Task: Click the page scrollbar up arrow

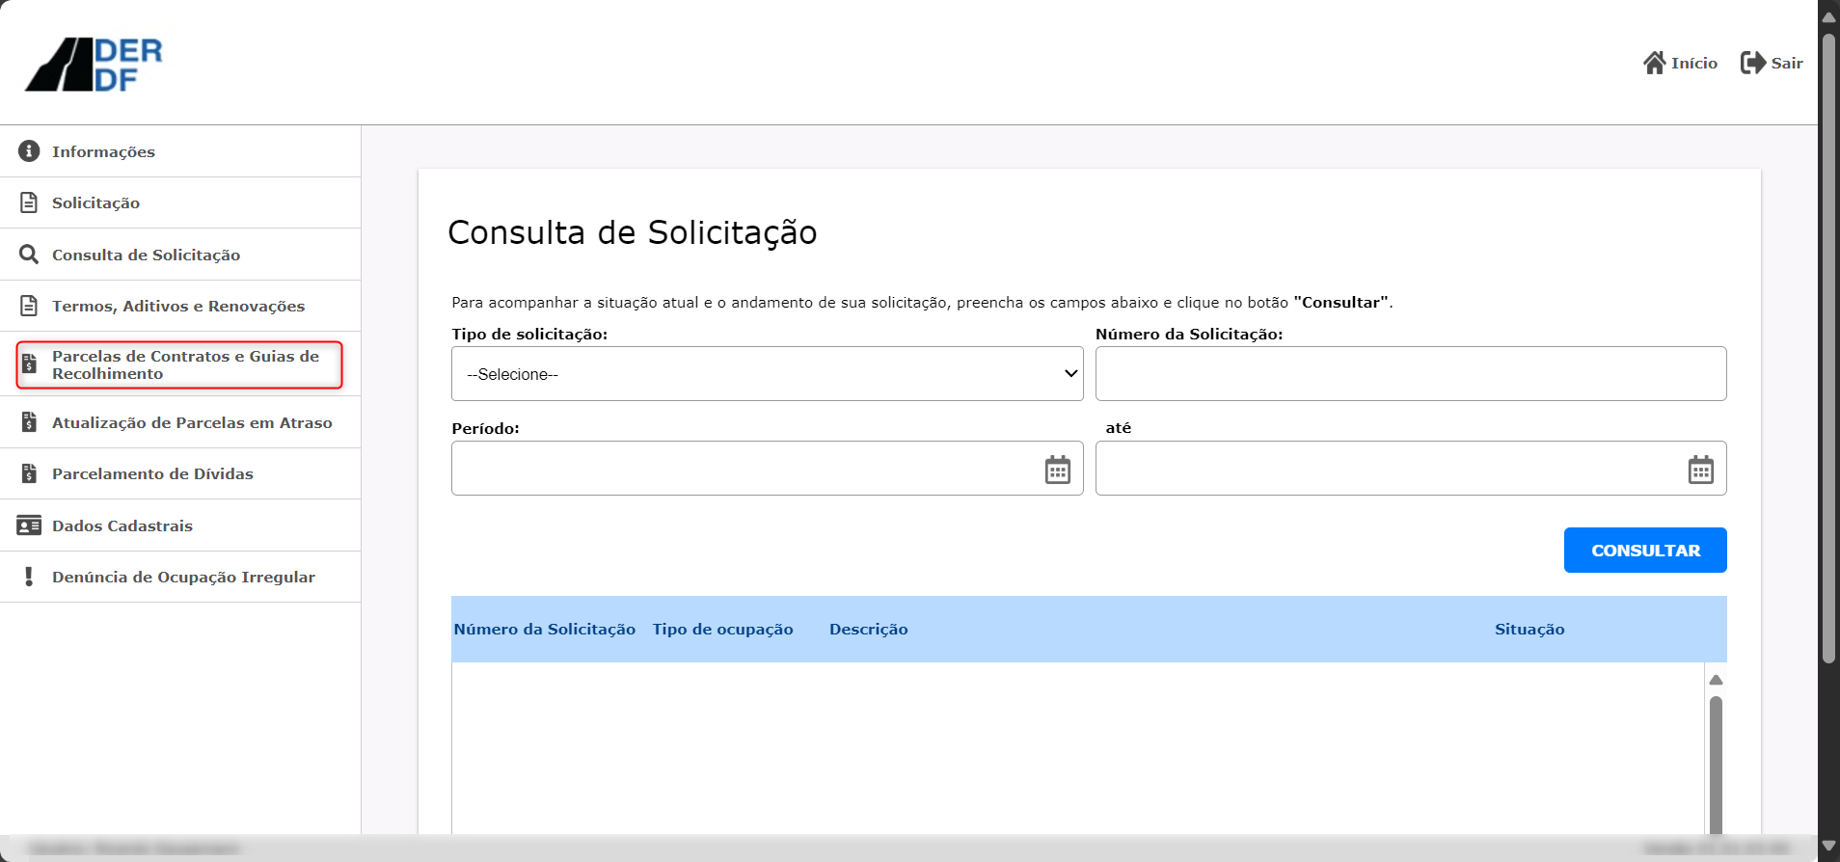Action: 1828,17
